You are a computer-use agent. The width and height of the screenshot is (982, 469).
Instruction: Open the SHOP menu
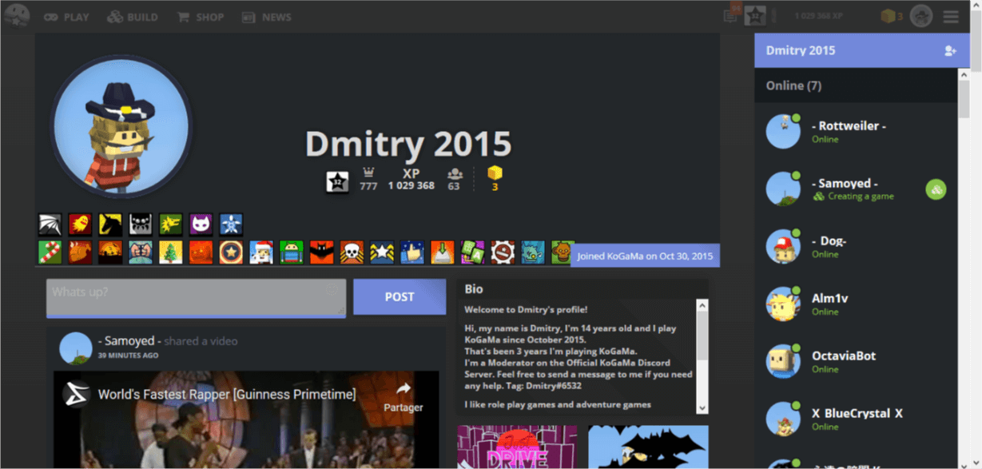201,17
